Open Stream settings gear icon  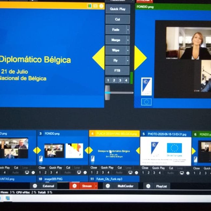[x=74, y=186]
